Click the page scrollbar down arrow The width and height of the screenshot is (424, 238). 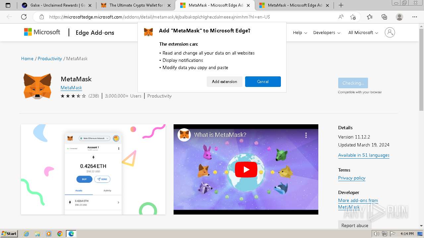pos(421,226)
